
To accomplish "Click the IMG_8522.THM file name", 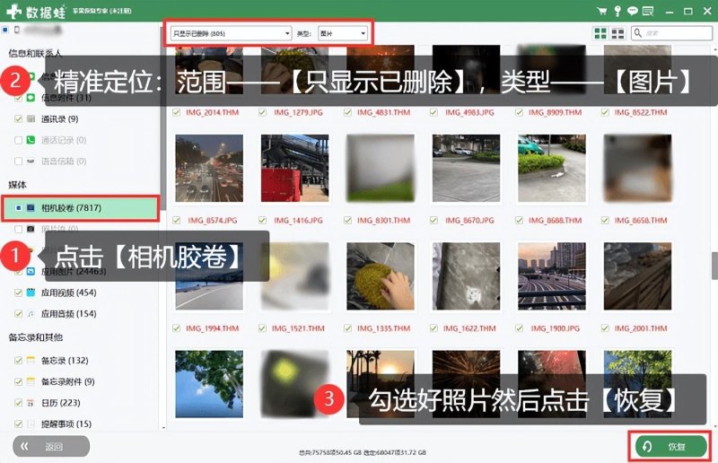I will pos(641,112).
